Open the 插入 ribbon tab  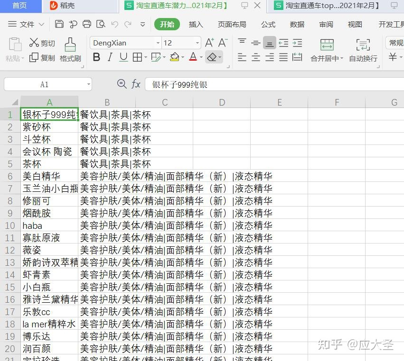click(x=196, y=25)
